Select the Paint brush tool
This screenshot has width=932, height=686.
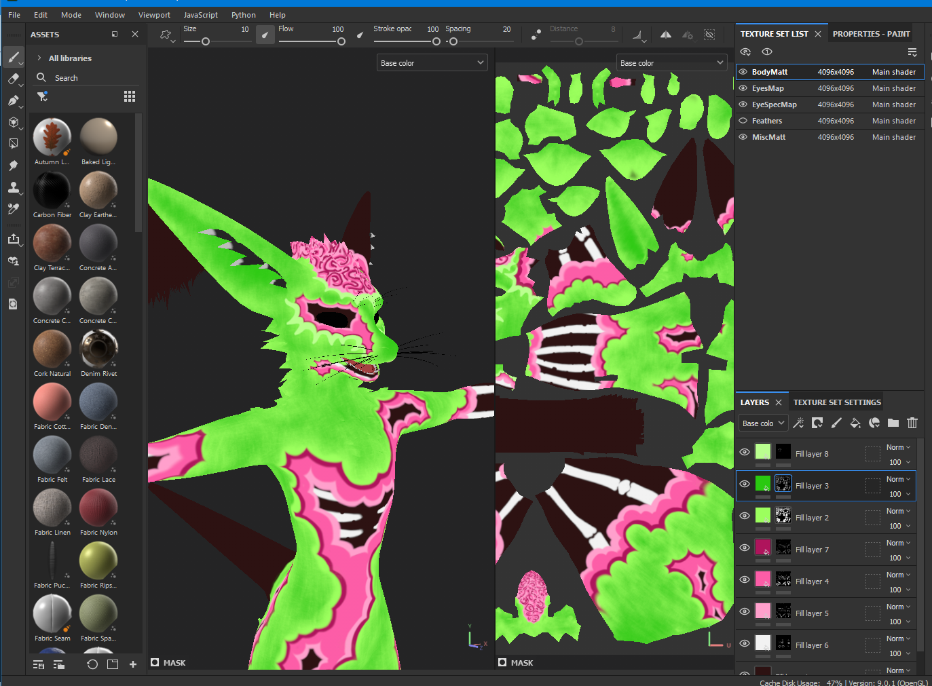tap(14, 57)
